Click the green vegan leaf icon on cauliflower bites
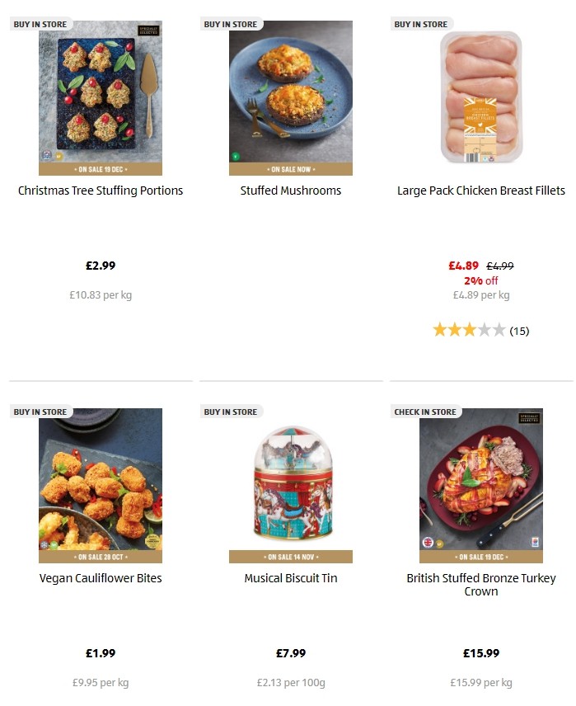Screen dimensions: 576x706 click(x=54, y=545)
